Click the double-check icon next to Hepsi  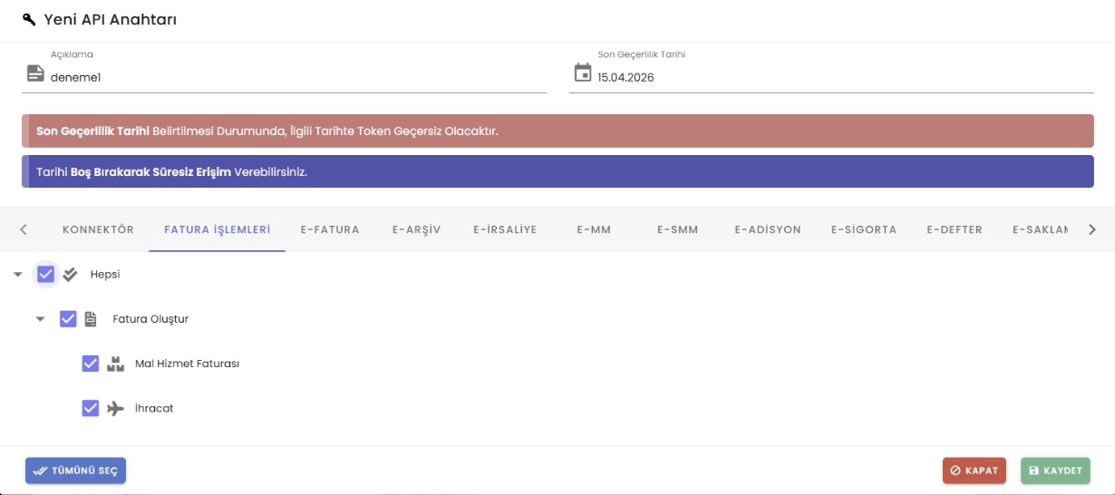click(70, 274)
